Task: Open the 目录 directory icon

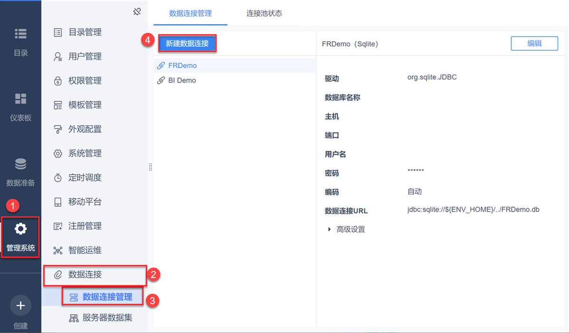Action: pyautogui.click(x=20, y=34)
